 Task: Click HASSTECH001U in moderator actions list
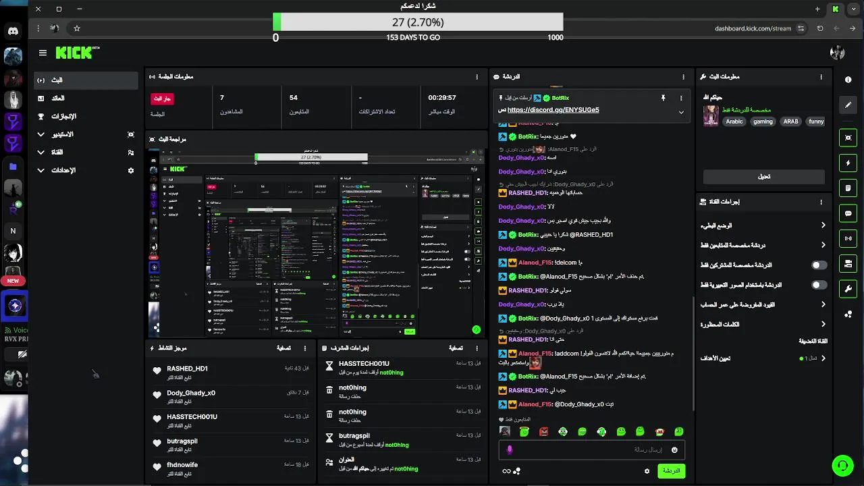tap(364, 364)
